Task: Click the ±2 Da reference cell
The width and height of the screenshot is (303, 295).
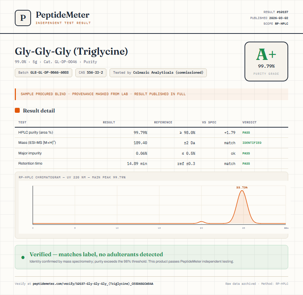Action: click(190, 143)
